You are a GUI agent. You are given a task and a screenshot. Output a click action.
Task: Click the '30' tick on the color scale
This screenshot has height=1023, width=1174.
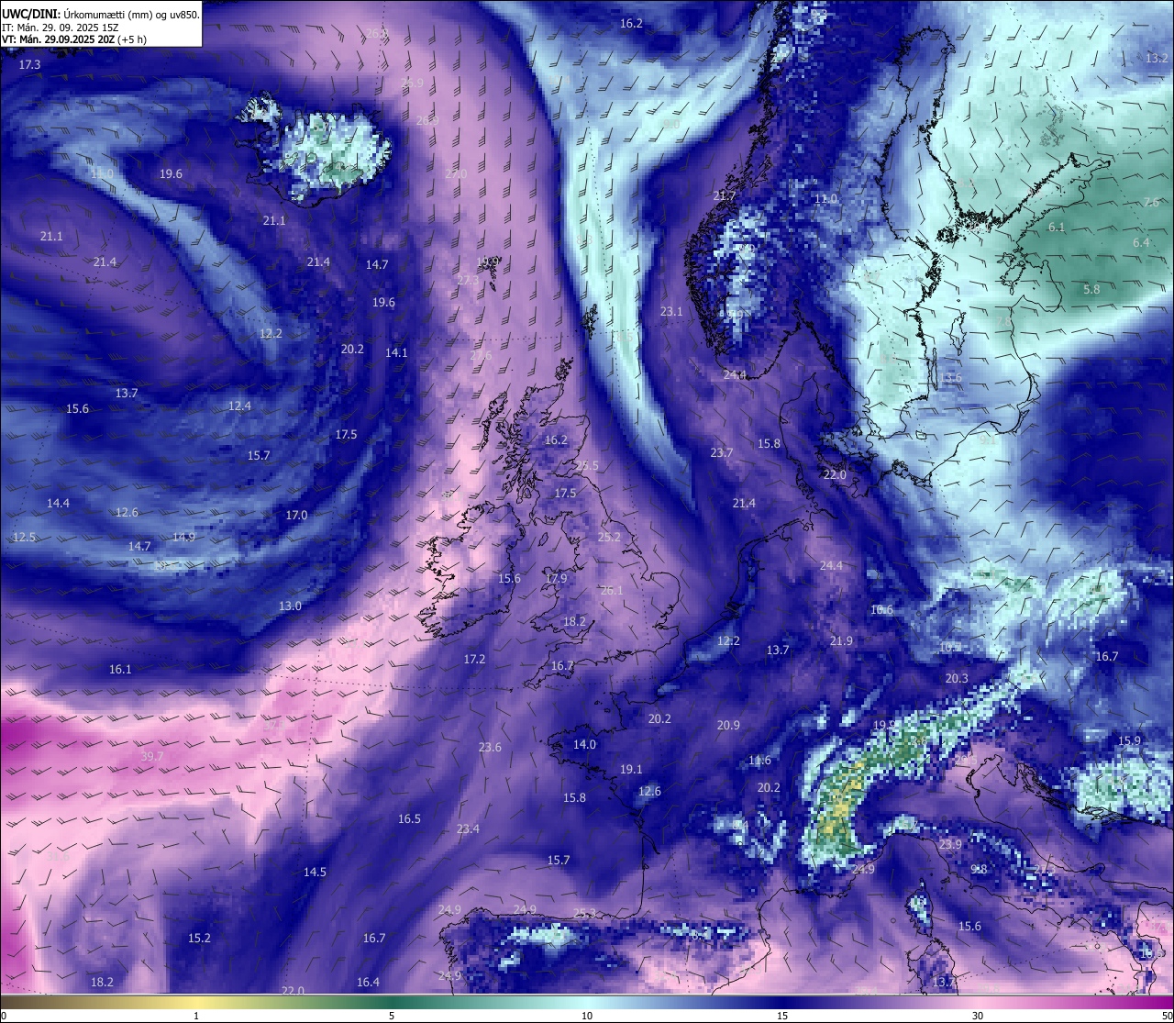pyautogui.click(x=978, y=1016)
